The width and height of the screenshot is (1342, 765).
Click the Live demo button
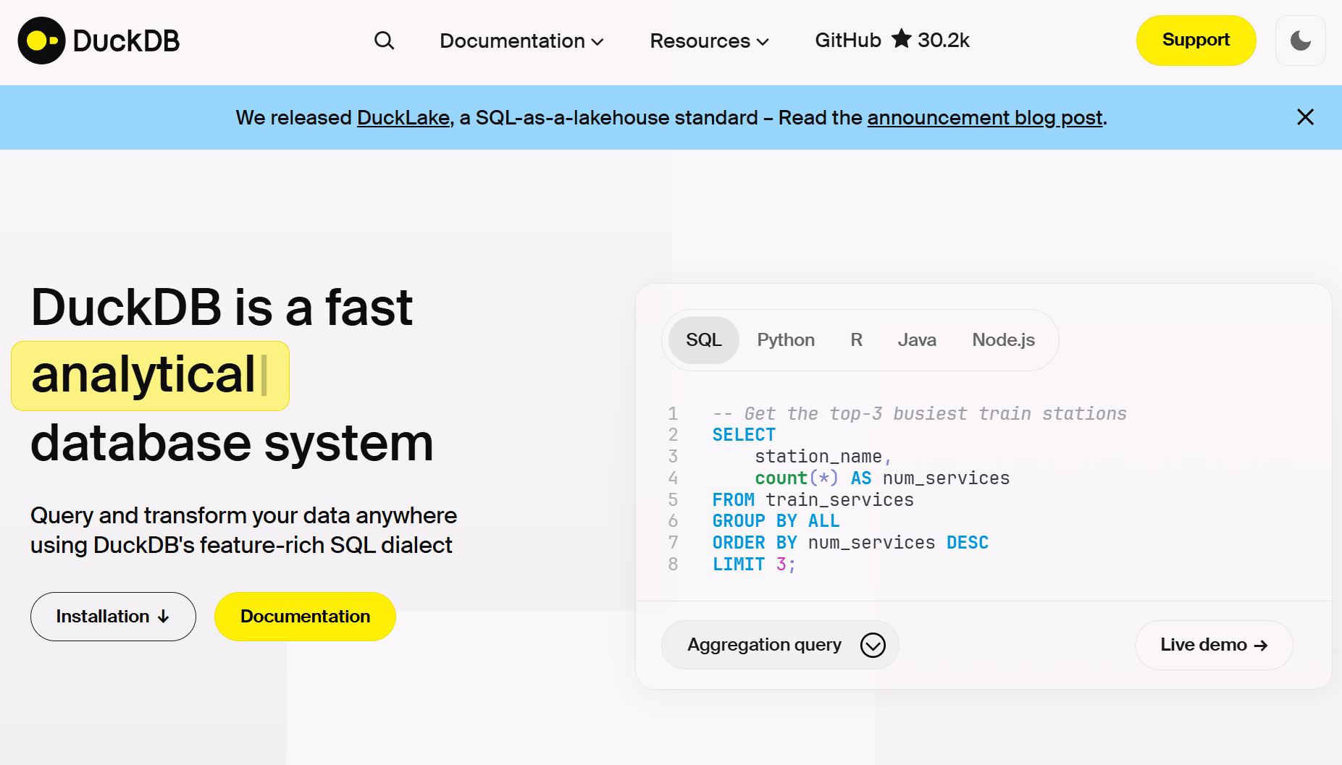[x=1214, y=645]
